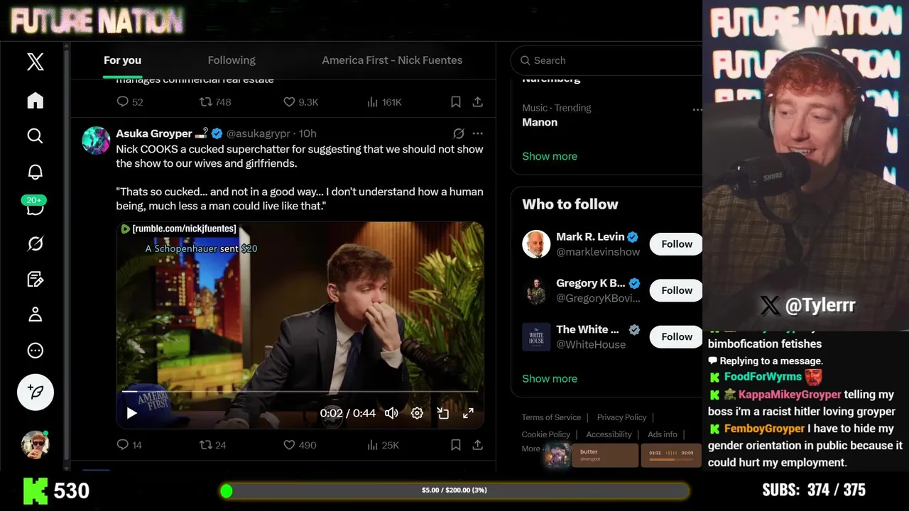Open the X logo home icon

(x=36, y=62)
